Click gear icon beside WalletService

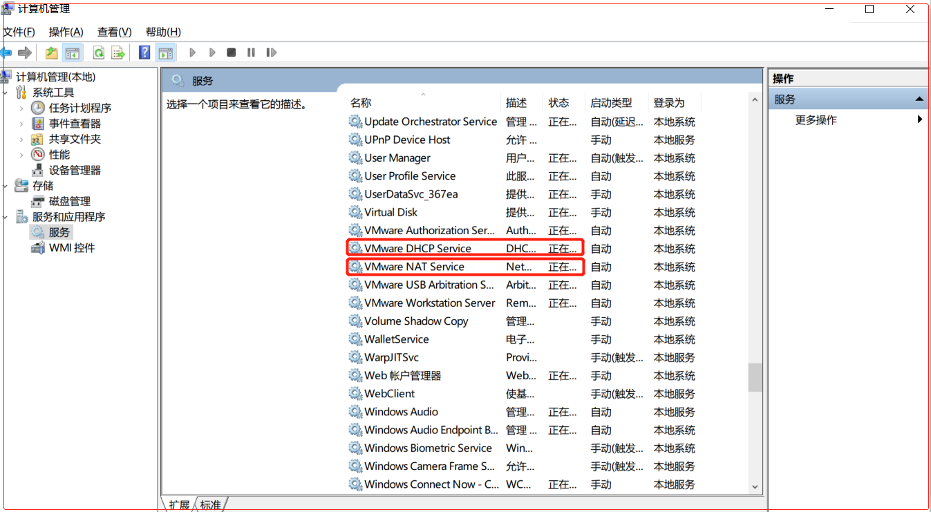(355, 339)
